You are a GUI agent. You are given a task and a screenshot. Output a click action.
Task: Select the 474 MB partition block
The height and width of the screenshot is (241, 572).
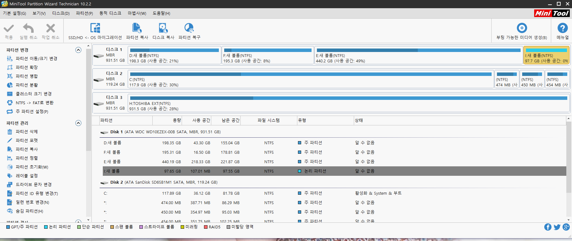[507, 79]
